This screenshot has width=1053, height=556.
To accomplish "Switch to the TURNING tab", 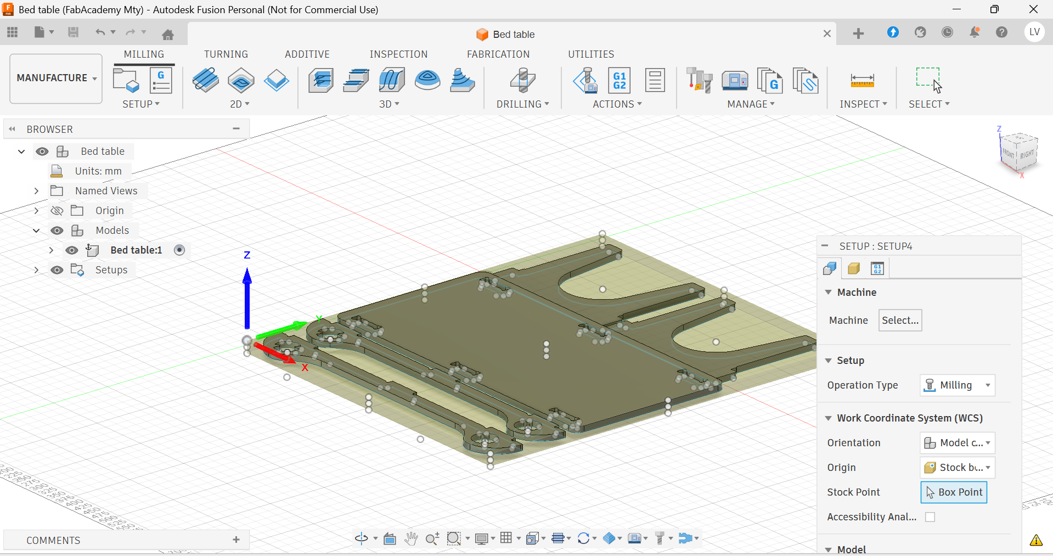I will (226, 54).
